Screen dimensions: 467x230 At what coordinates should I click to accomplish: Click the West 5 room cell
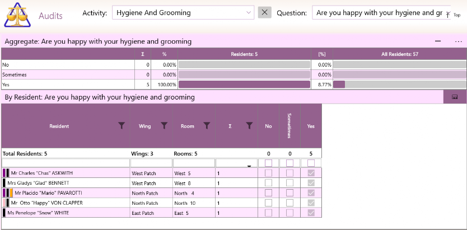pyautogui.click(x=194, y=173)
